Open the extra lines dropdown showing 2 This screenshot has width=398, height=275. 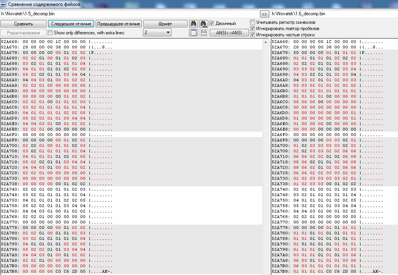click(157, 33)
